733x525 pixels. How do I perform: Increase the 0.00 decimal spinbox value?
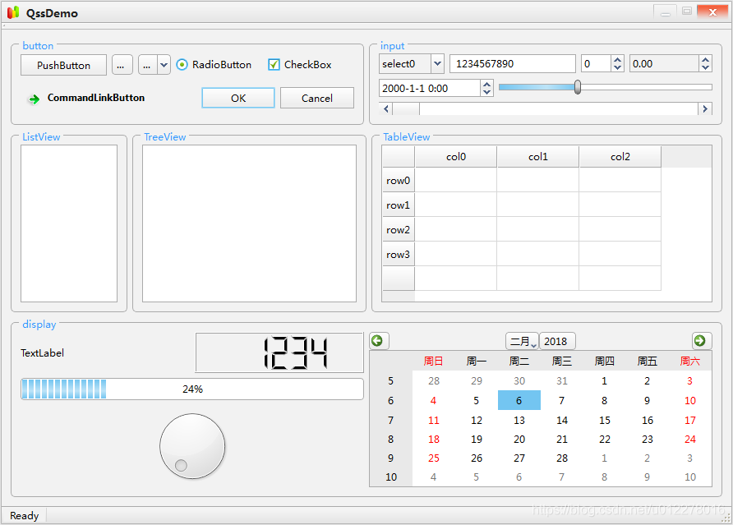[x=705, y=60]
